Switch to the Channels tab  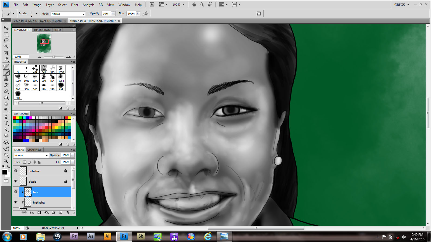coord(34,150)
